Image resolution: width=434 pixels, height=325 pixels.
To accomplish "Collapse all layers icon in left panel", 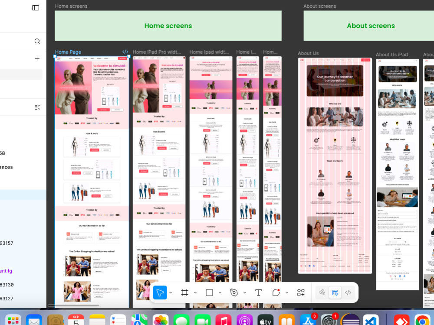I will coord(37,107).
